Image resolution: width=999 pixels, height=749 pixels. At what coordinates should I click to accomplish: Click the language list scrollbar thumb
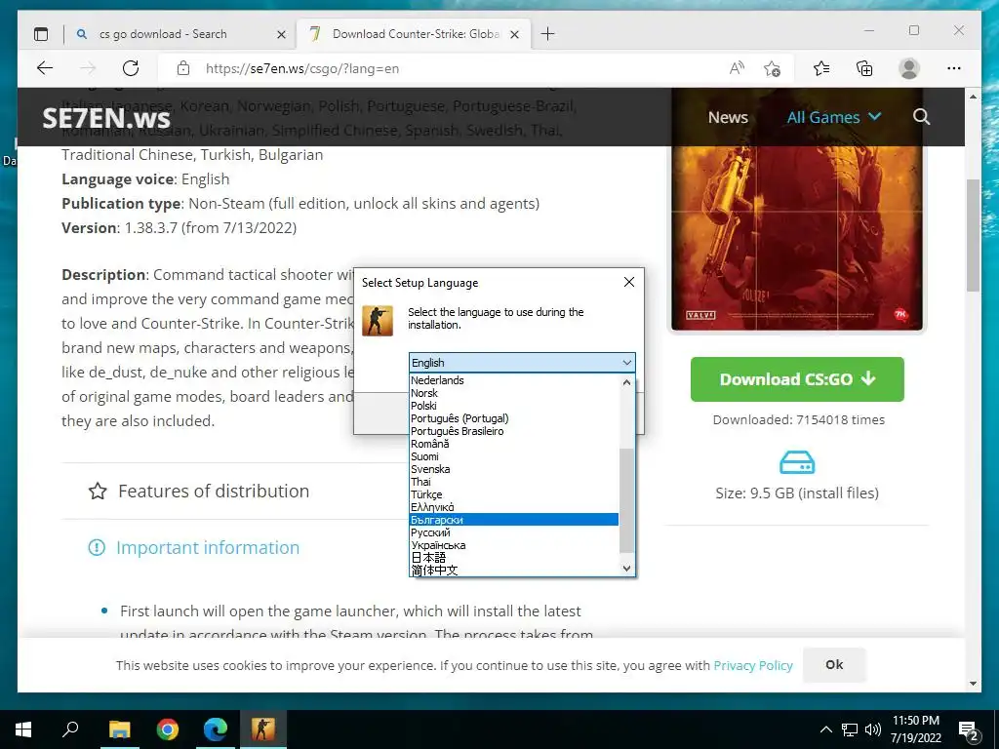coord(626,500)
